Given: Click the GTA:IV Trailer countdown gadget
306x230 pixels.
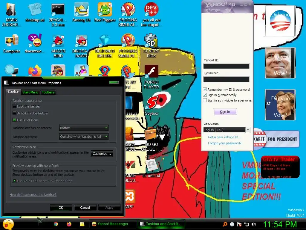Looking at the screenshot, I should click(x=280, y=167).
